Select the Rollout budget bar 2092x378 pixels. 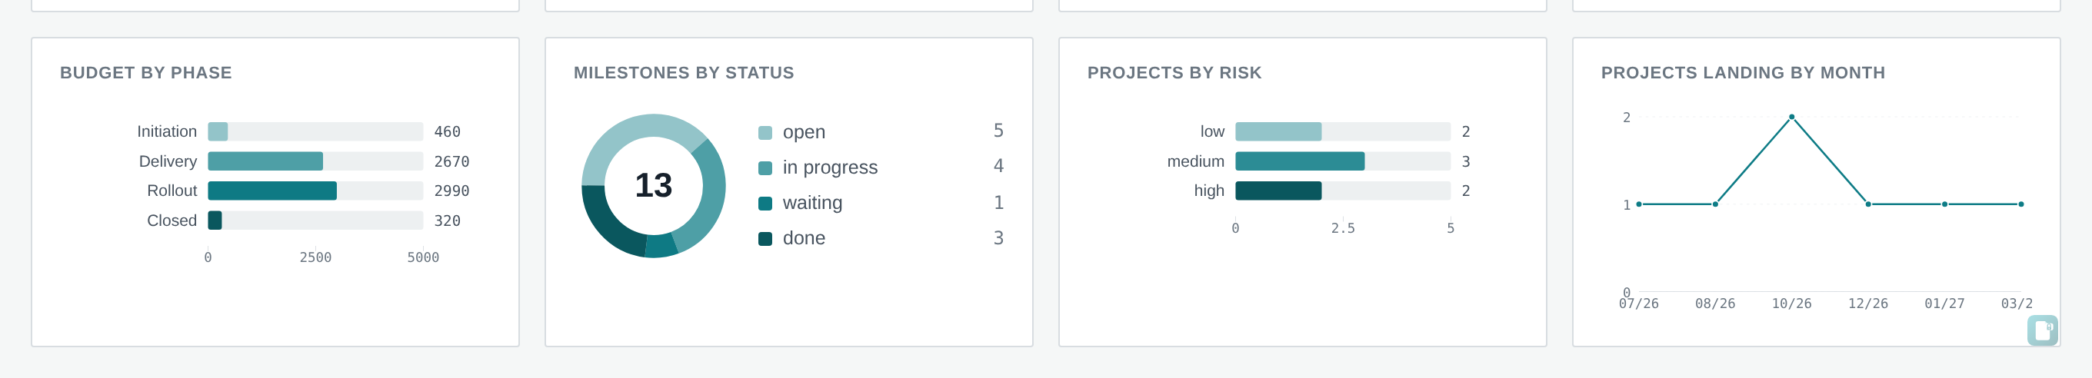click(x=272, y=191)
